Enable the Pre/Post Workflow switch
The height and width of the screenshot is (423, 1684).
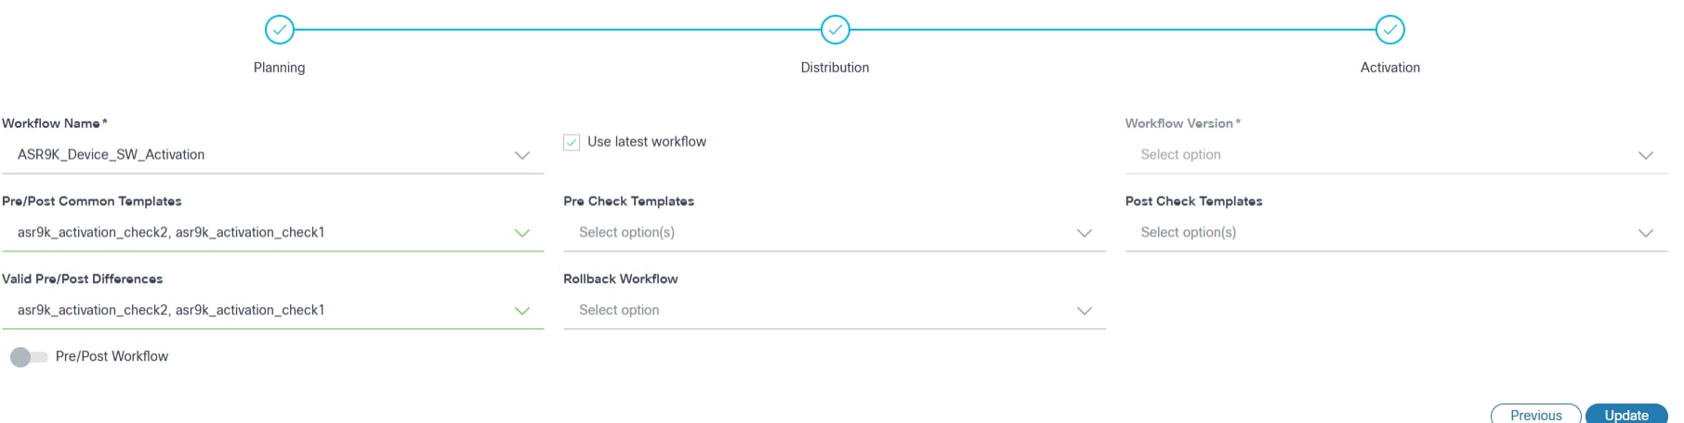tap(29, 357)
